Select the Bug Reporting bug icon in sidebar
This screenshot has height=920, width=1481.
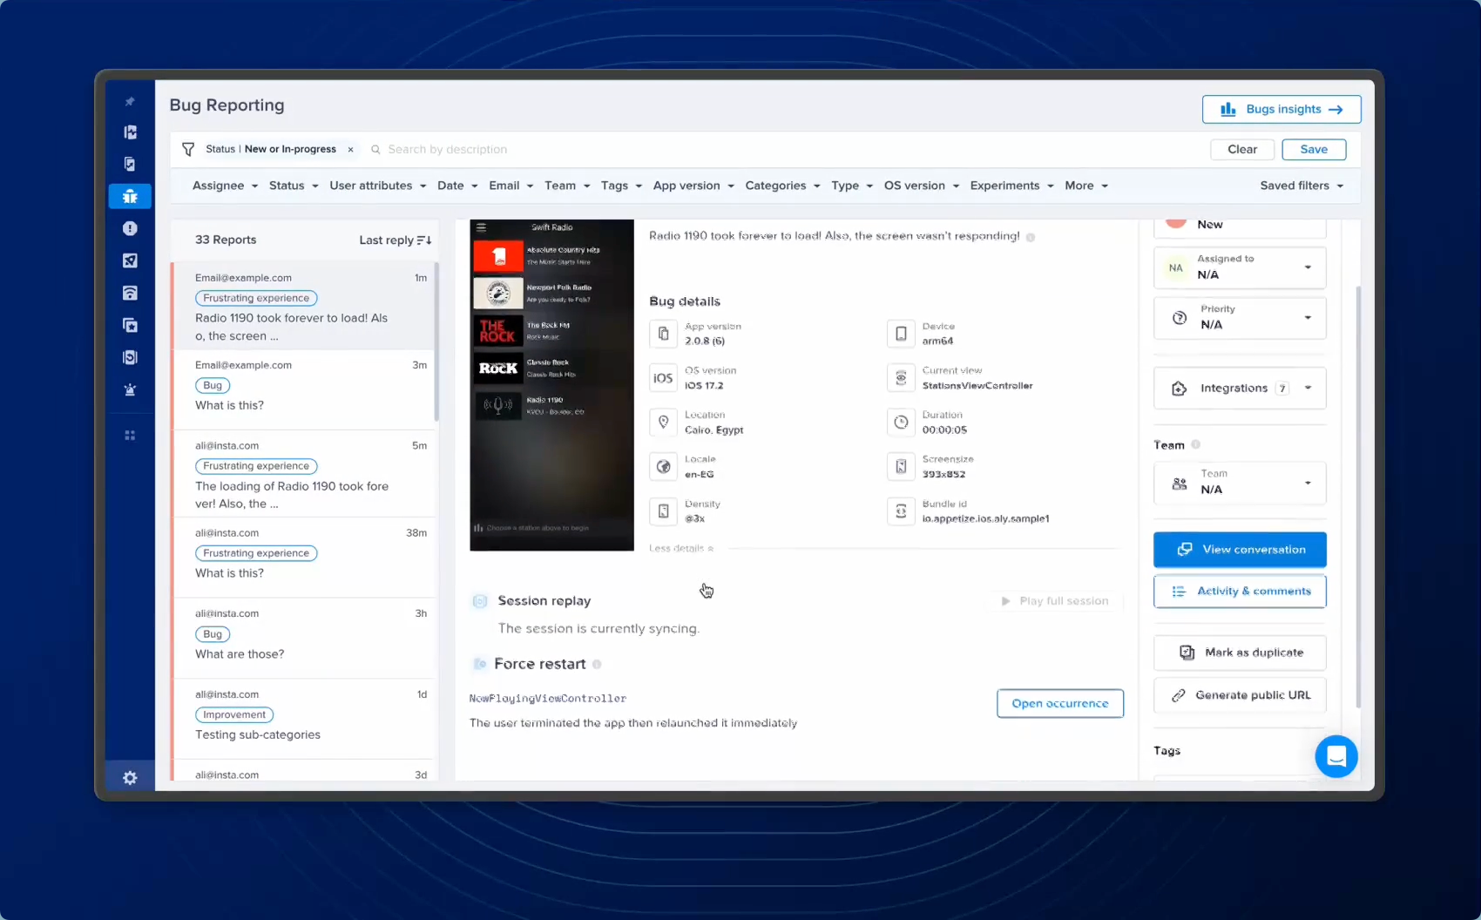(130, 196)
